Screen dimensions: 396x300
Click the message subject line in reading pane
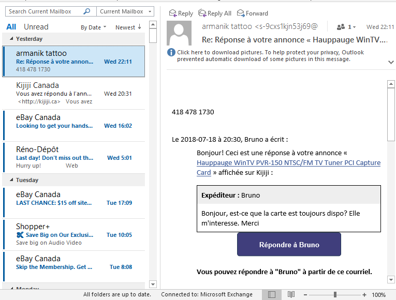295,40
